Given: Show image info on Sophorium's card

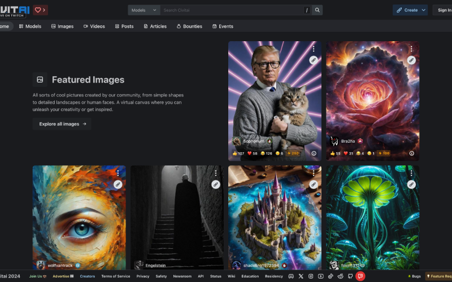Looking at the screenshot, I should [314, 153].
